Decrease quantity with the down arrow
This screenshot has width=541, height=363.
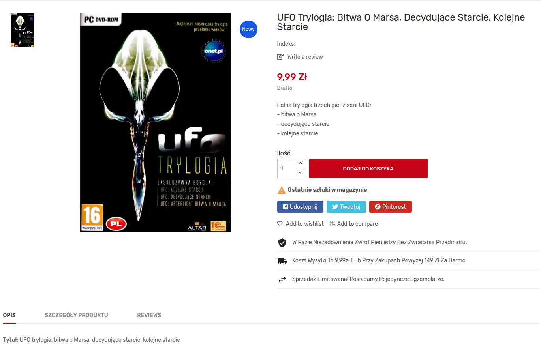click(301, 173)
